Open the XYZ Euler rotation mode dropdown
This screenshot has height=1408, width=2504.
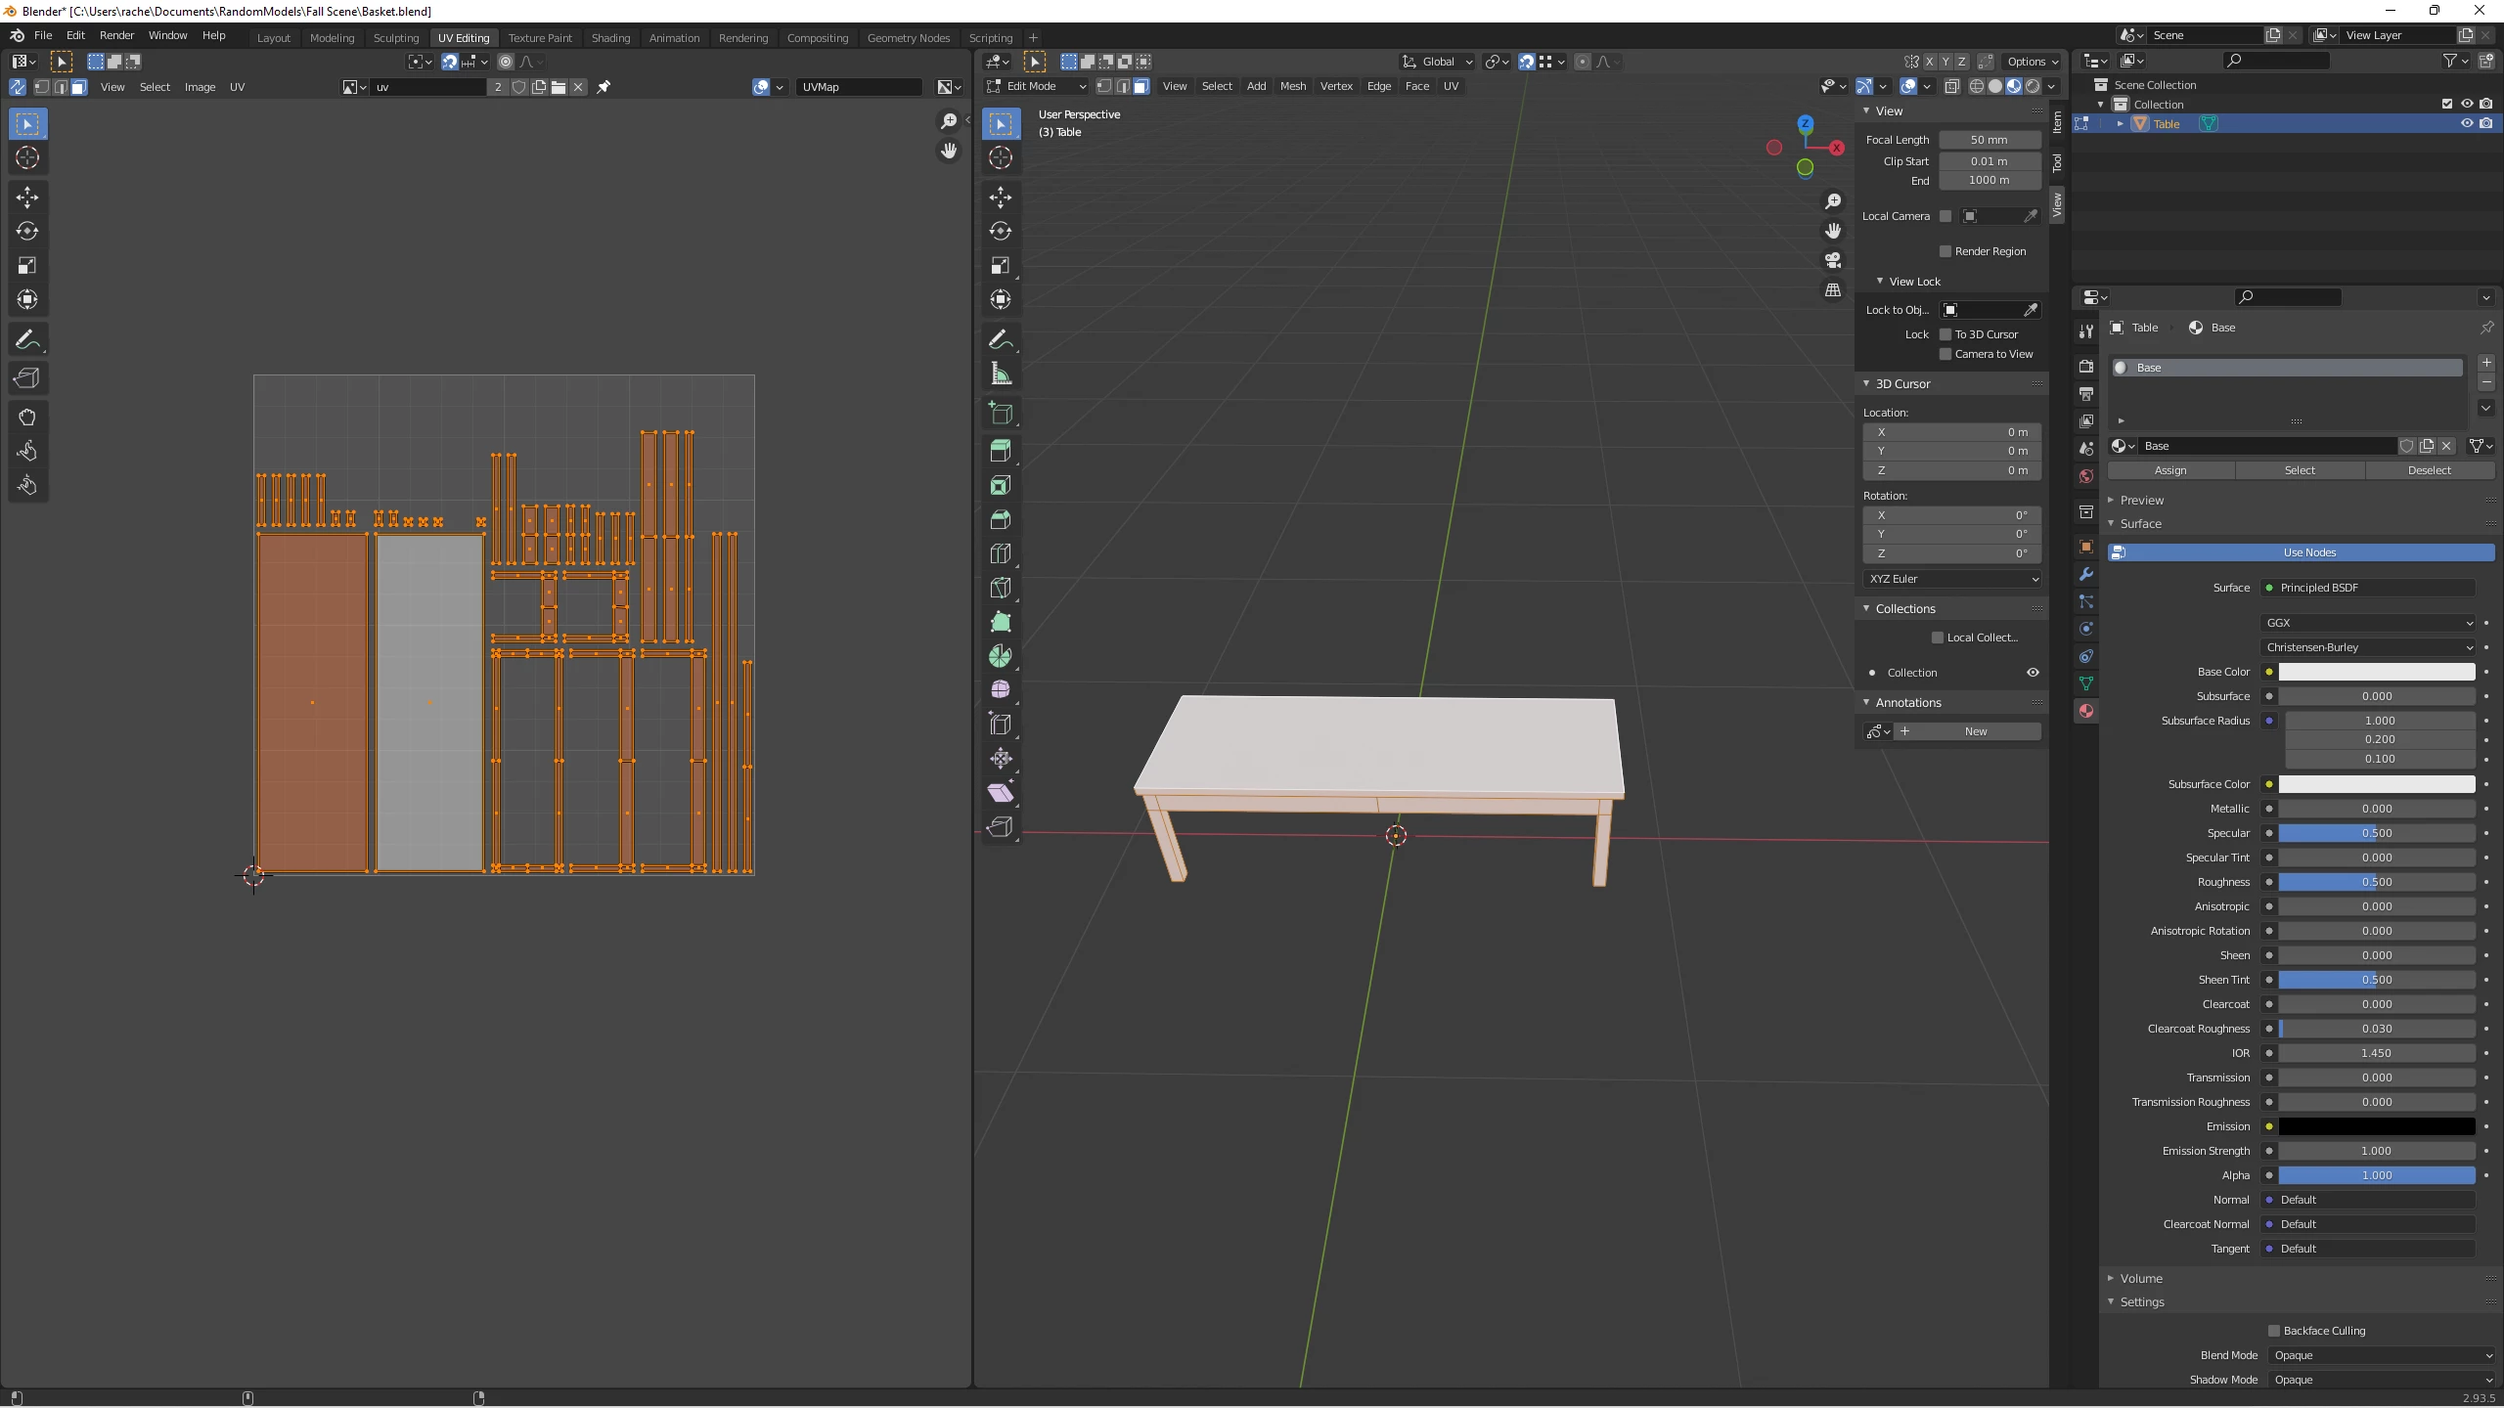(x=1952, y=579)
